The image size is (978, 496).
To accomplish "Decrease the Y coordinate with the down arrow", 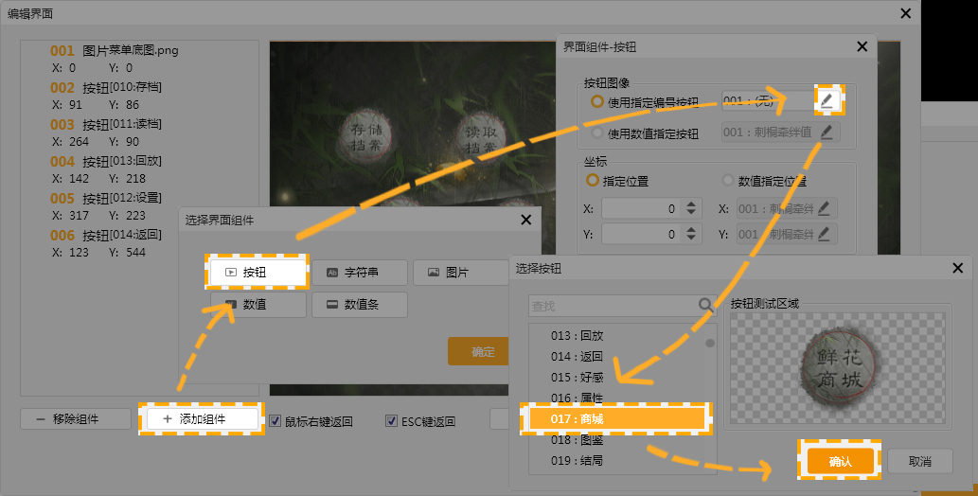I will pos(691,239).
